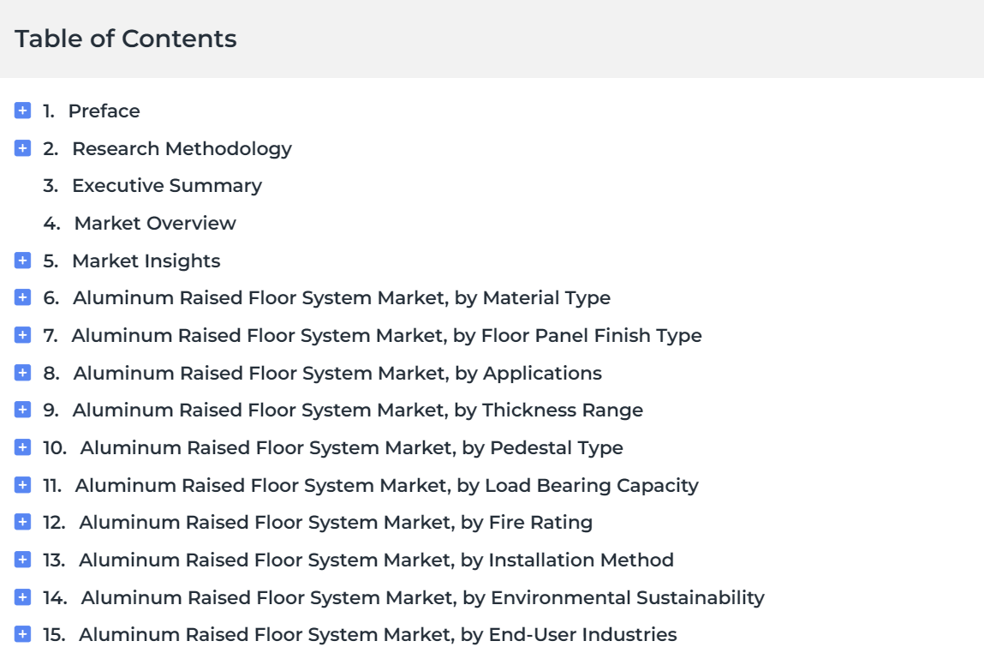Click the Research Methodology title text
The image size is (984, 653).
tap(182, 149)
